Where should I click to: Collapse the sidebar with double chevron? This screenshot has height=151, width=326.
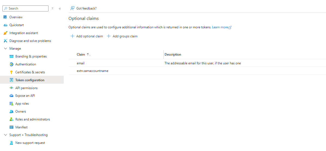(x=60, y=8)
